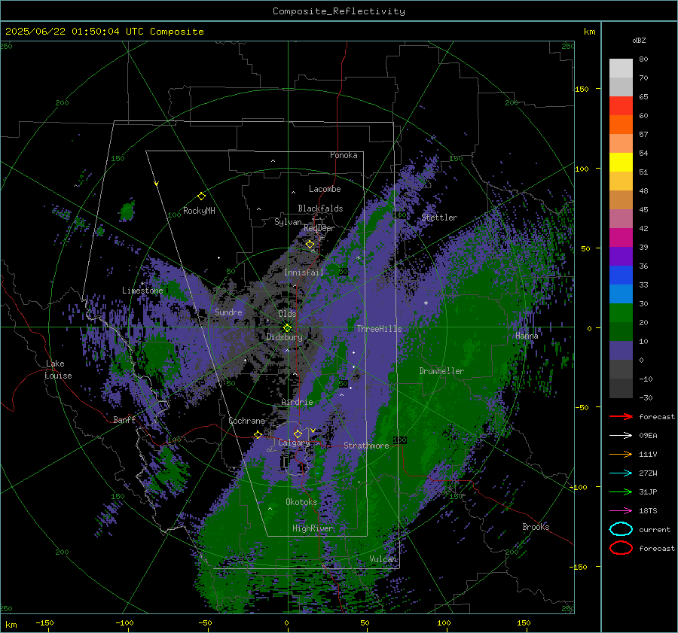The height and width of the screenshot is (633, 678).
Task: Click the Hanna town label
Action: [527, 336]
